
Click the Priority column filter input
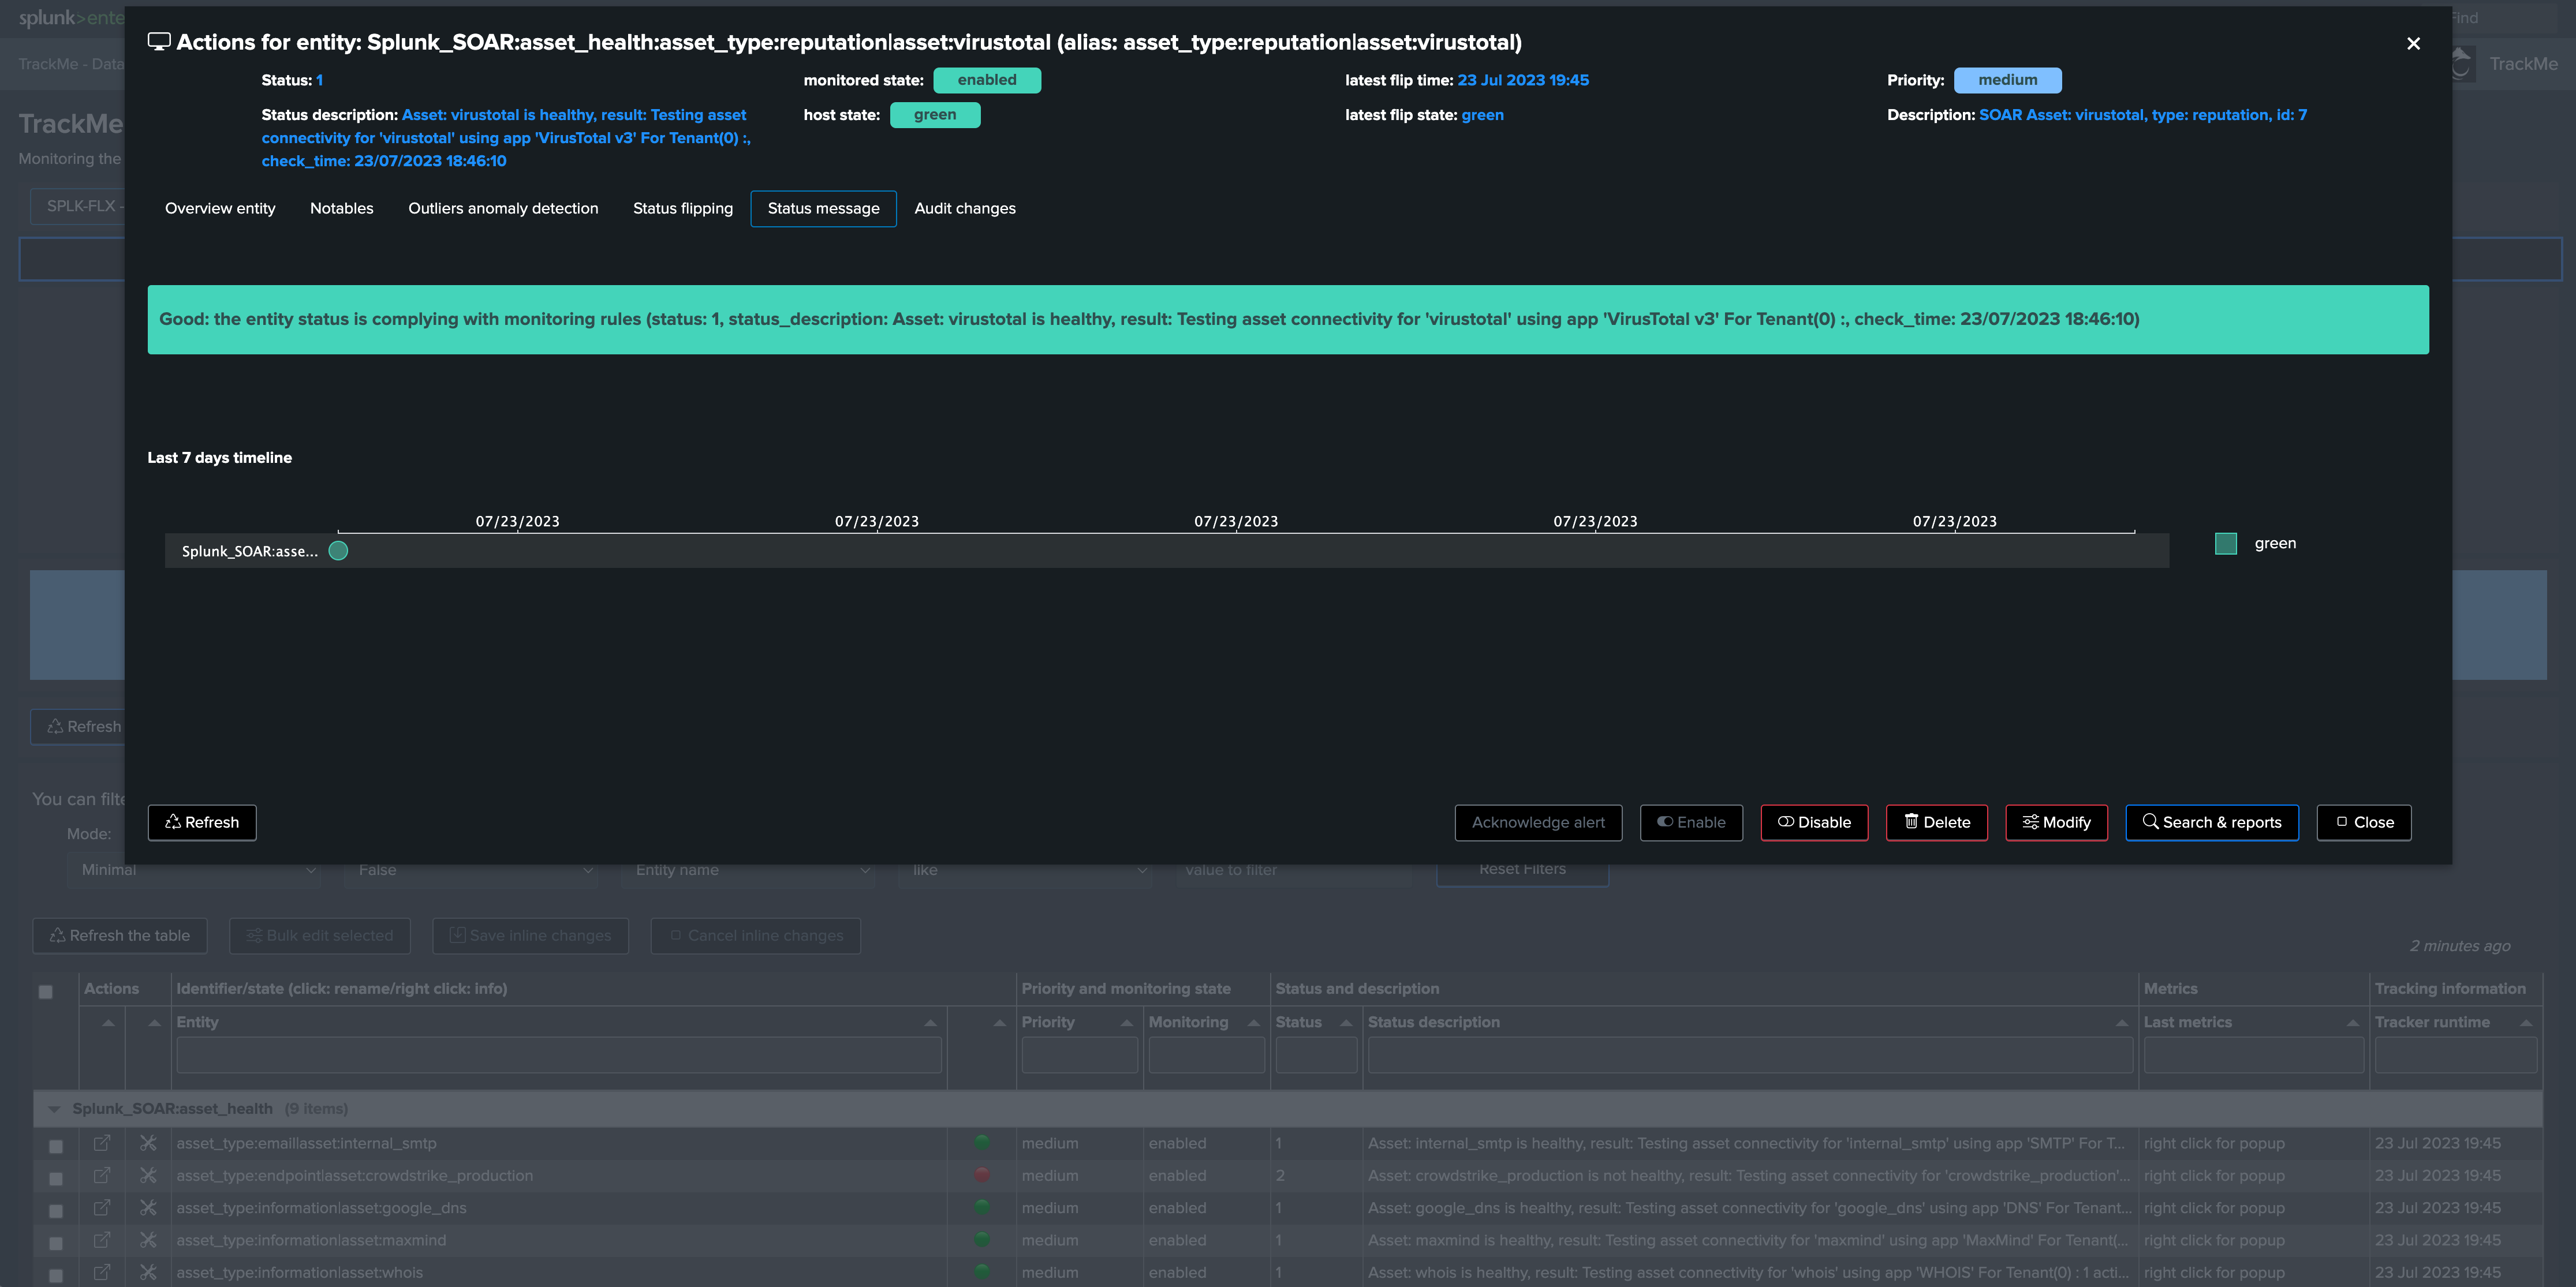coord(1079,1056)
